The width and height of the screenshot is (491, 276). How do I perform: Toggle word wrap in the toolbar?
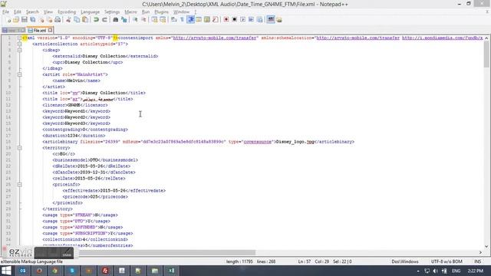pos(174,20)
